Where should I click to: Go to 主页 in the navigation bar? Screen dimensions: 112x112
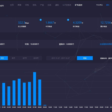click(12, 5)
